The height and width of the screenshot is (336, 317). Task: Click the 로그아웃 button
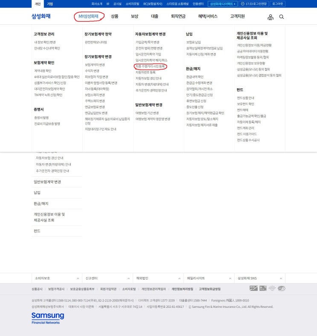(278, 4)
